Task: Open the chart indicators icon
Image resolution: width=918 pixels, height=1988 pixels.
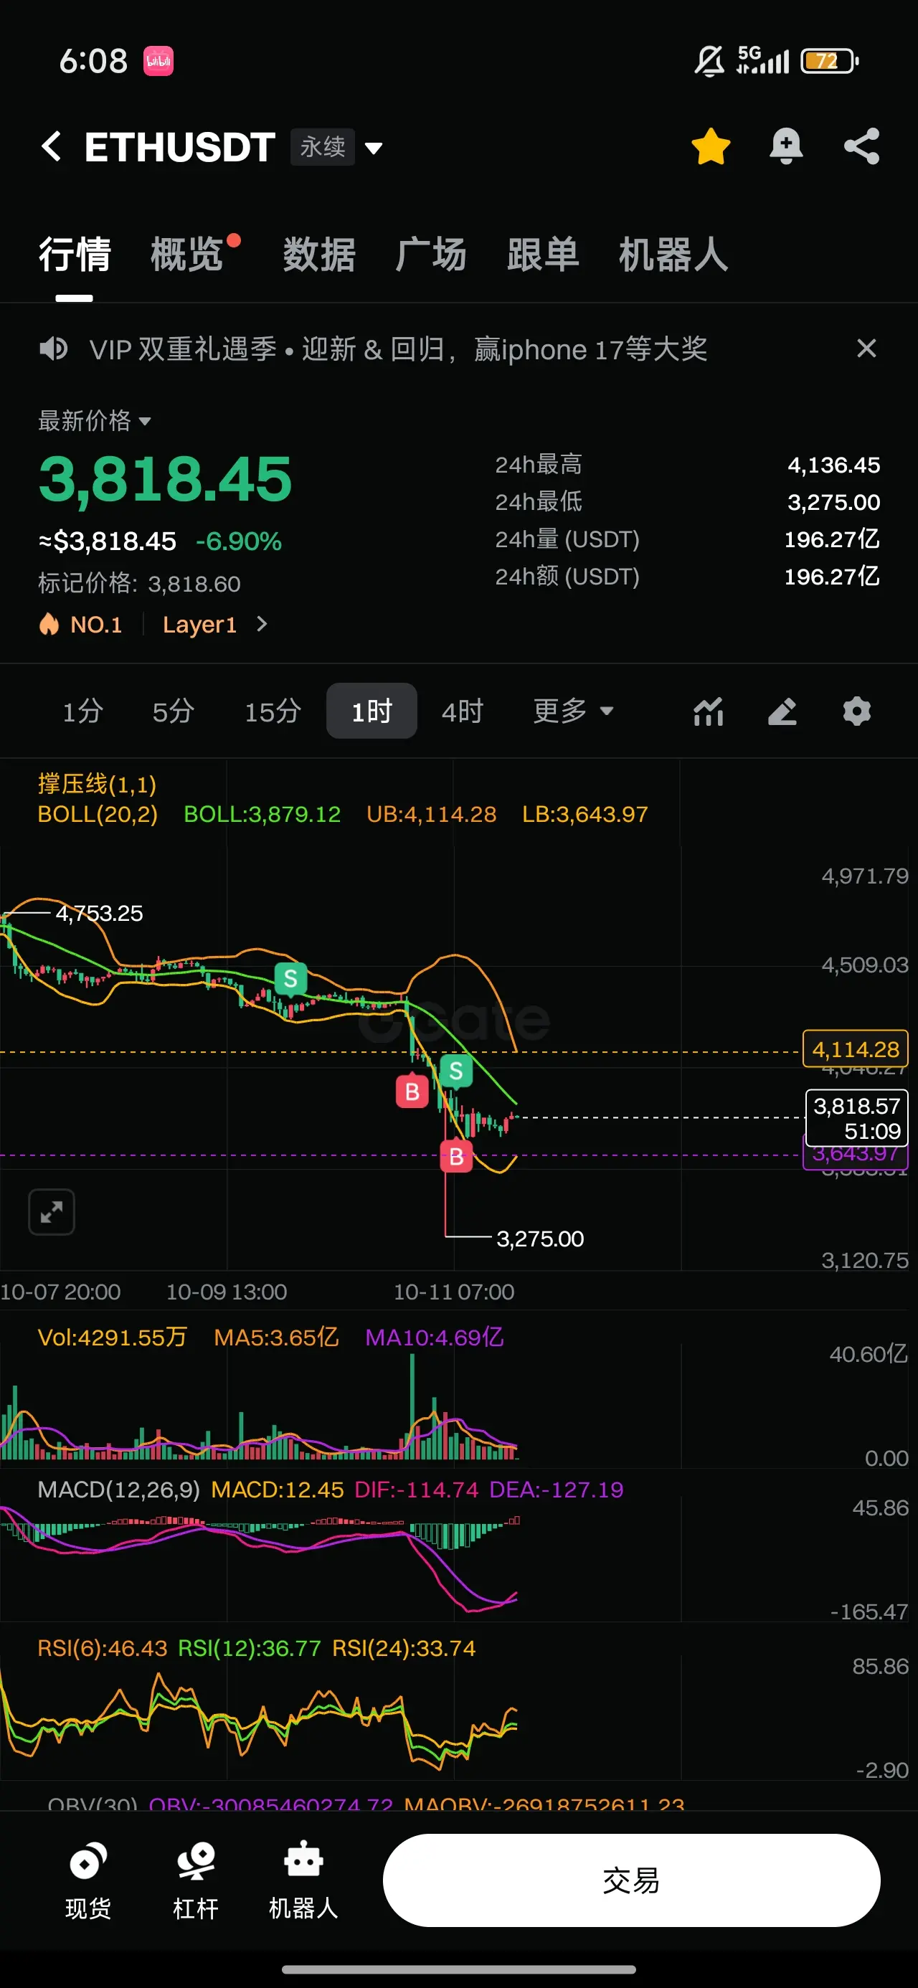Action: pos(708,711)
